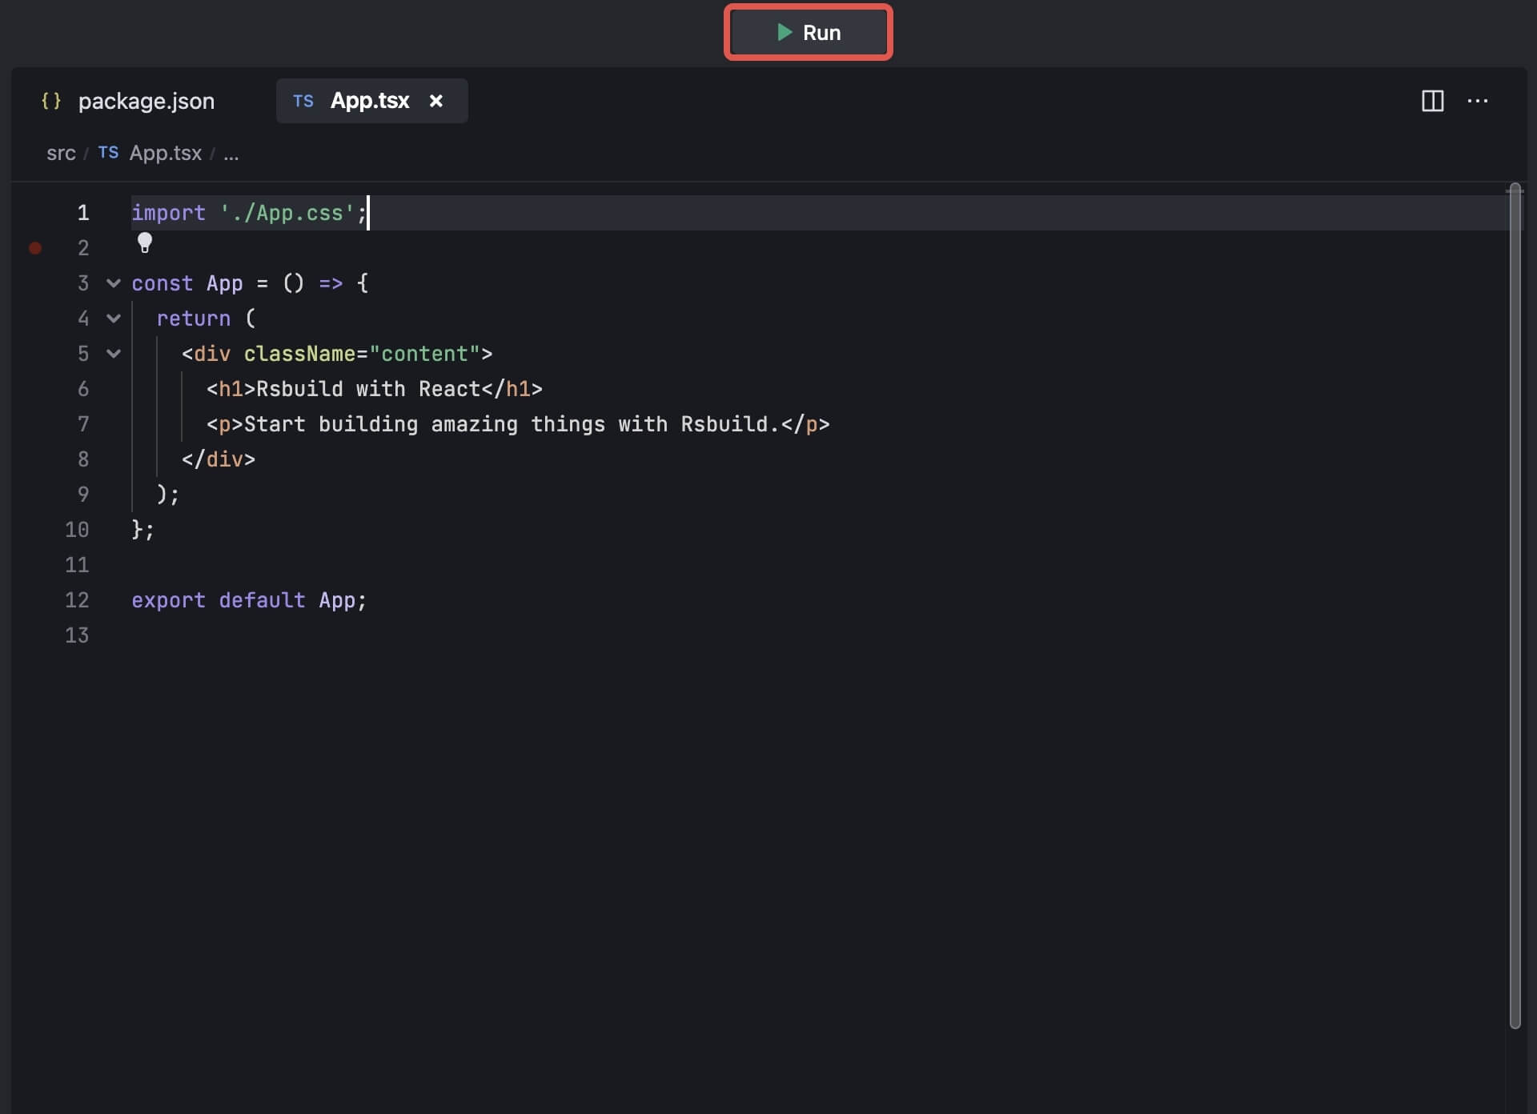This screenshot has height=1114, width=1537.
Task: Click the src breadcrumb segment
Action: pos(61,153)
